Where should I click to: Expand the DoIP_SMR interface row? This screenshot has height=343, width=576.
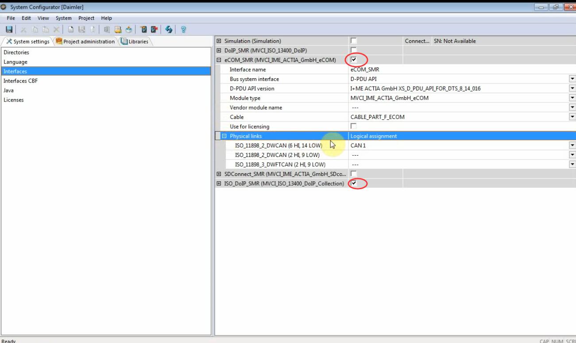tap(219, 50)
